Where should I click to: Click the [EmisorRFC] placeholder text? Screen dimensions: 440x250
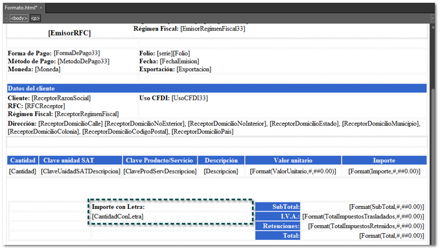point(69,33)
